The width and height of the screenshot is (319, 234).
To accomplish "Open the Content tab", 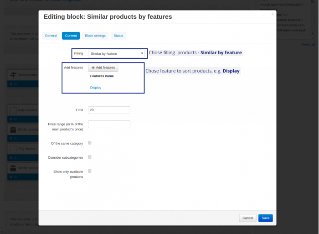I will click(71, 36).
